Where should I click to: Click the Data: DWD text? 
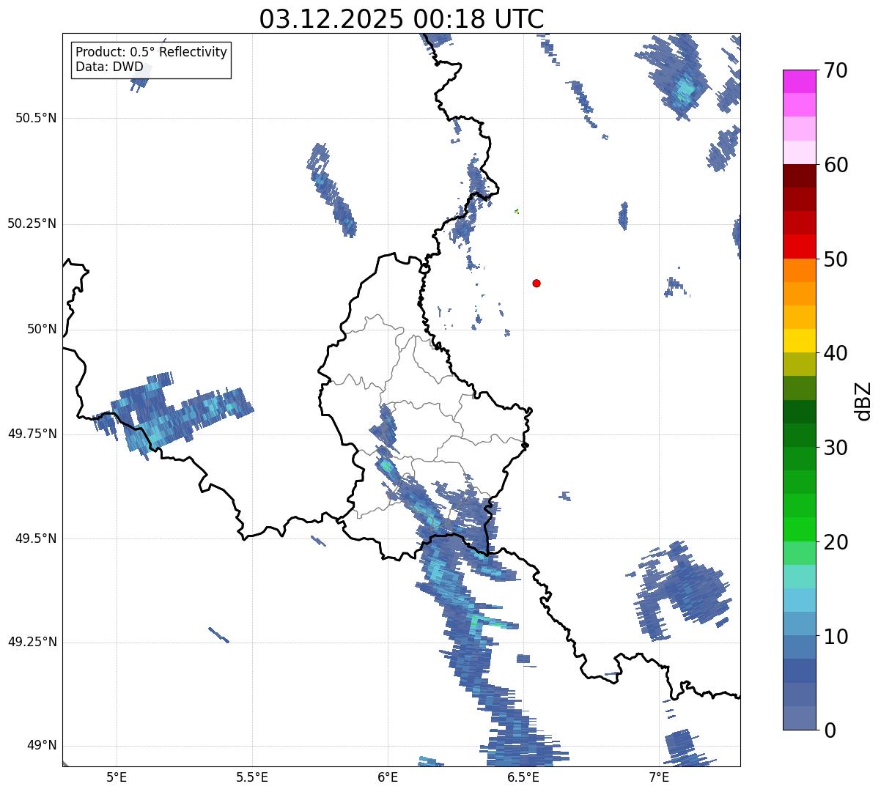109,67
